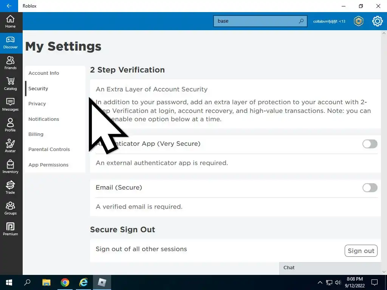Click the Robux hexagon icon
387x290 pixels.
pos(358,21)
